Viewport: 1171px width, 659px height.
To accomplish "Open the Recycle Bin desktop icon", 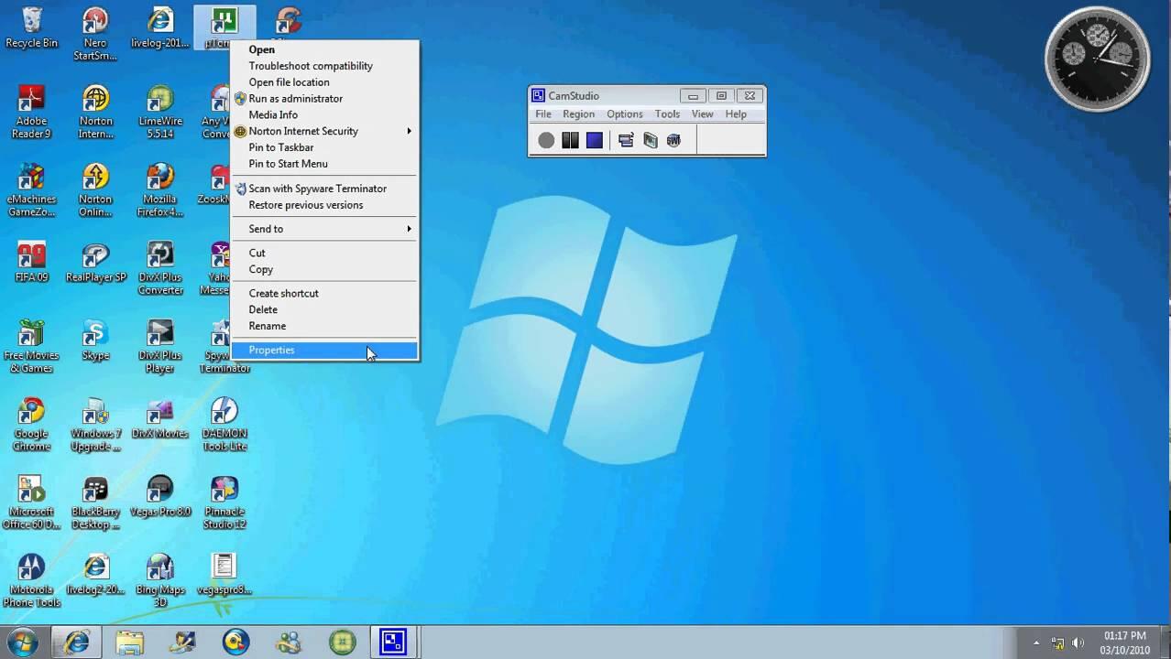I will 31,27.
